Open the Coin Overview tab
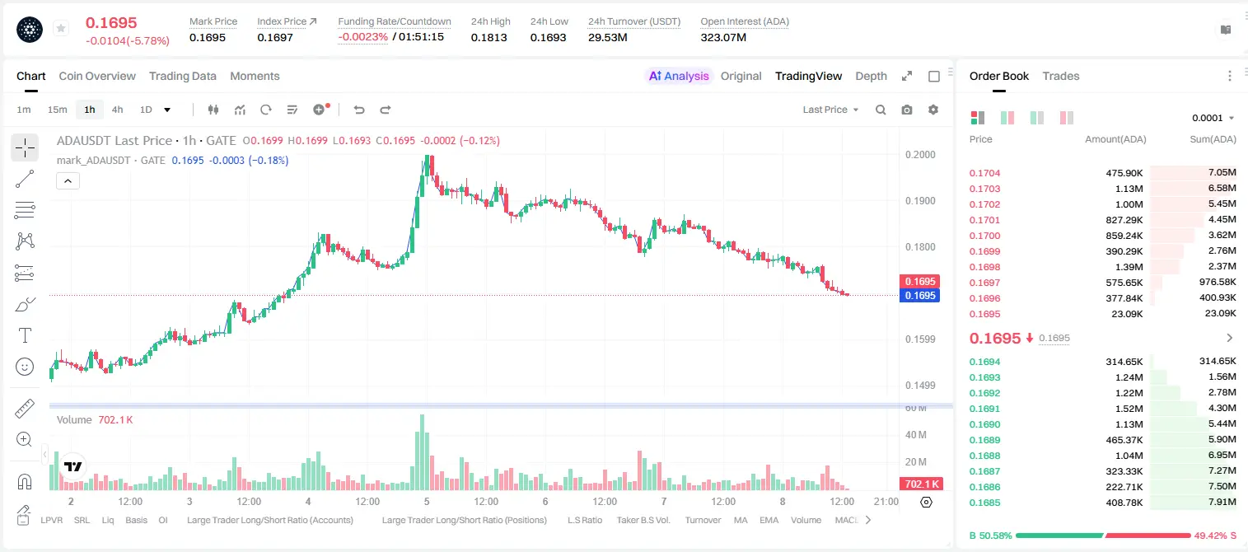 (97, 76)
